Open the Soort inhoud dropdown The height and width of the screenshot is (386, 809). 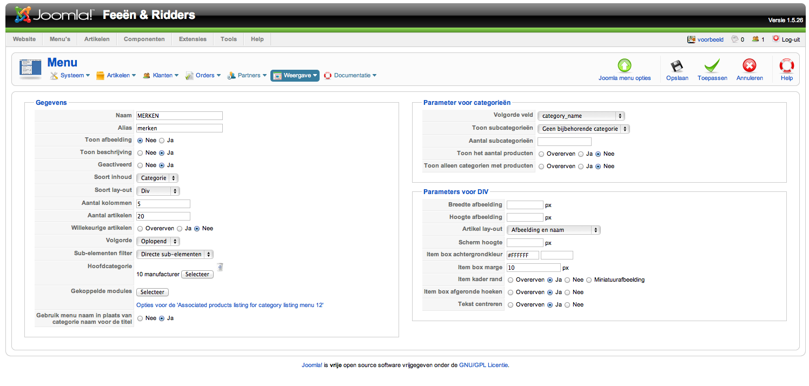pos(157,178)
